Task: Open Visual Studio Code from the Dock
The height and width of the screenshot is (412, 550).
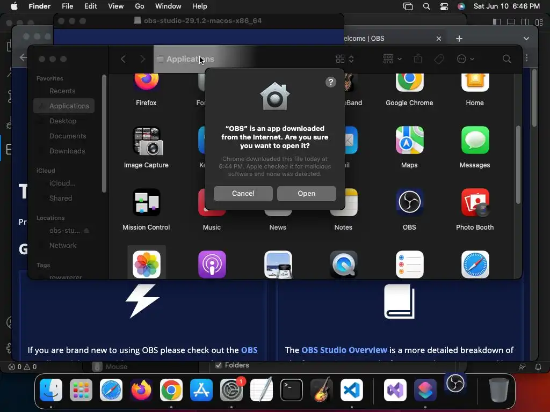Action: point(352,390)
